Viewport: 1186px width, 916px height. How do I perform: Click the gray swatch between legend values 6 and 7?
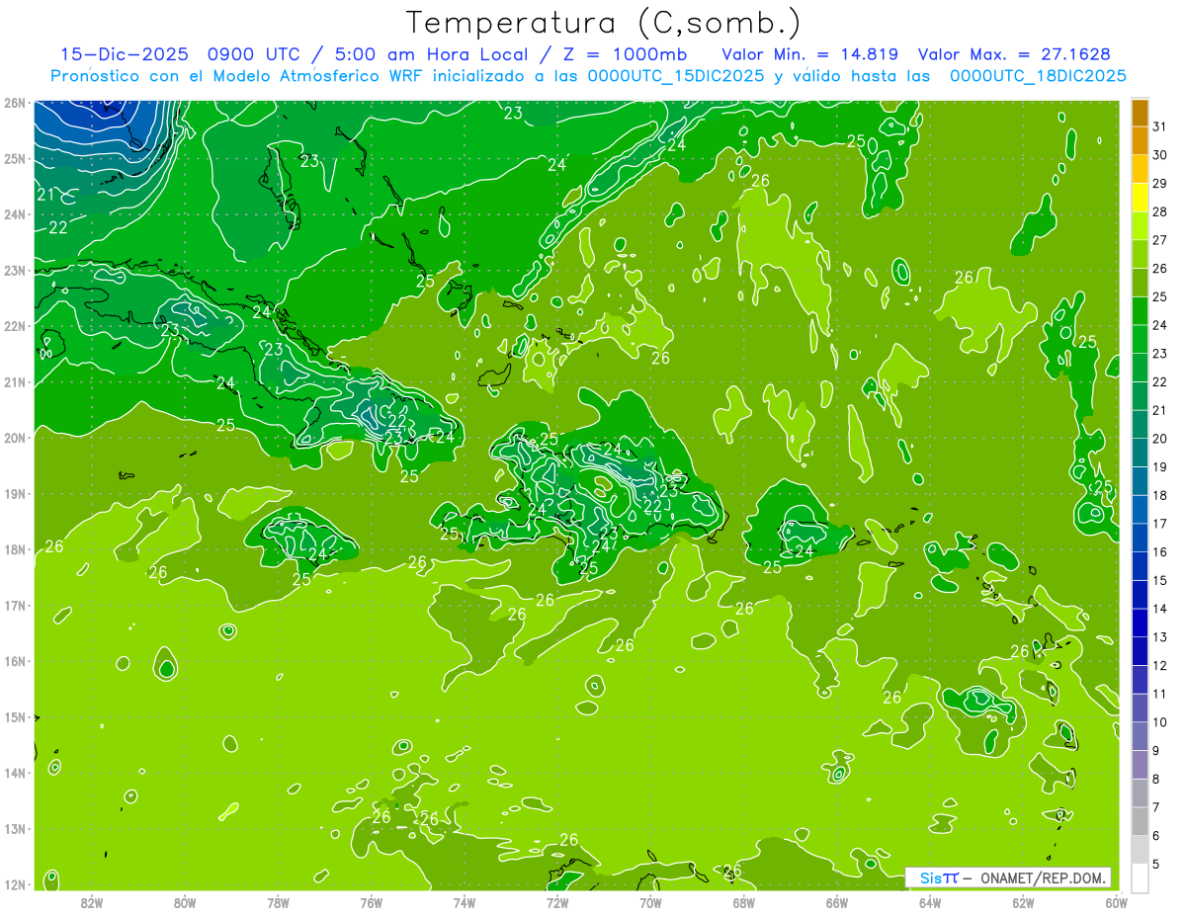[1141, 821]
